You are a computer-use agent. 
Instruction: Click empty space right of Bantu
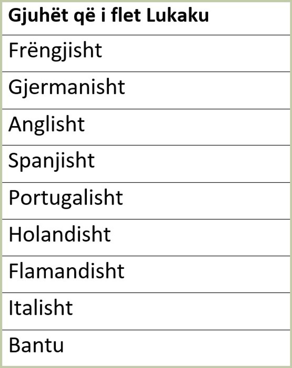[179, 345]
